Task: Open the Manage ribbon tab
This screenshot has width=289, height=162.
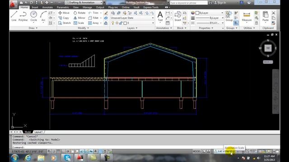Action: 87,7
